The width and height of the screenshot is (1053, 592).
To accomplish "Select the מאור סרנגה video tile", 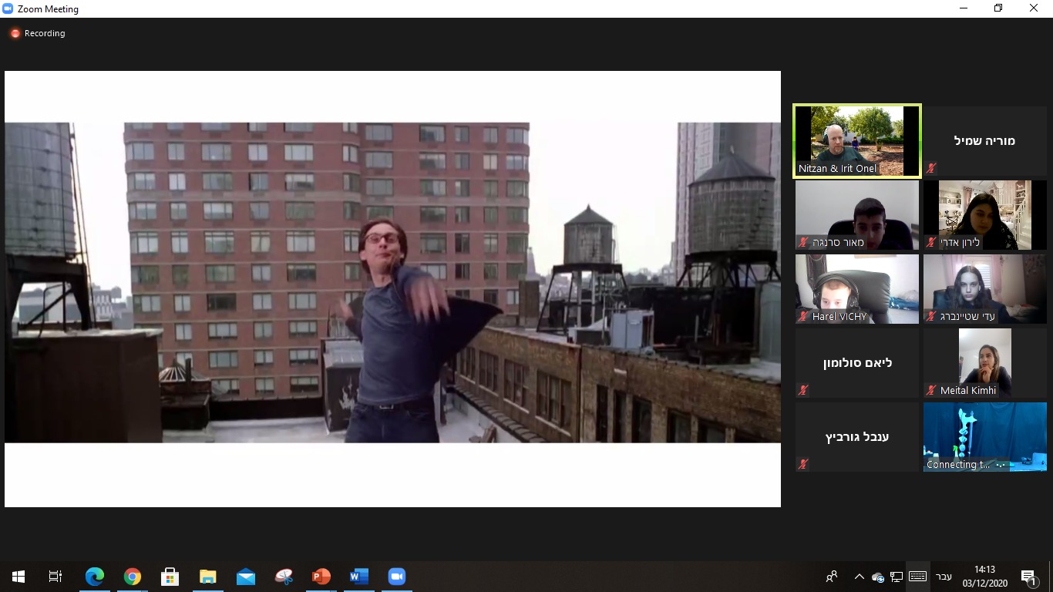I will pos(857,215).
